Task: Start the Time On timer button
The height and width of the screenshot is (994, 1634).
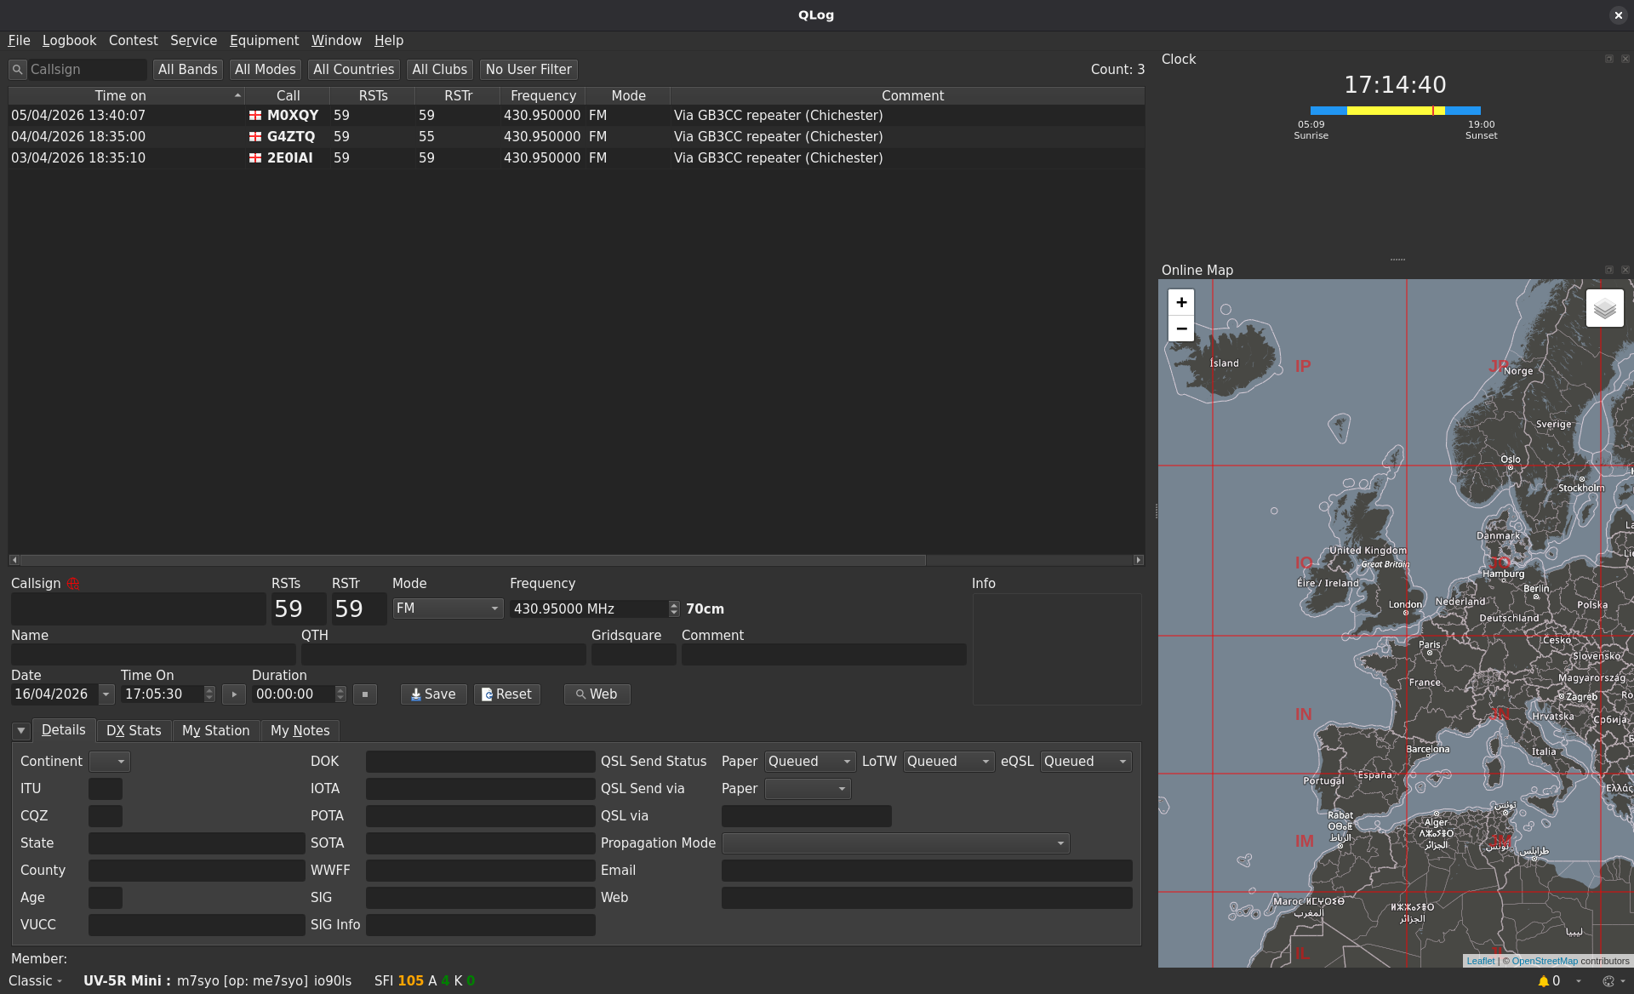Action: [234, 694]
